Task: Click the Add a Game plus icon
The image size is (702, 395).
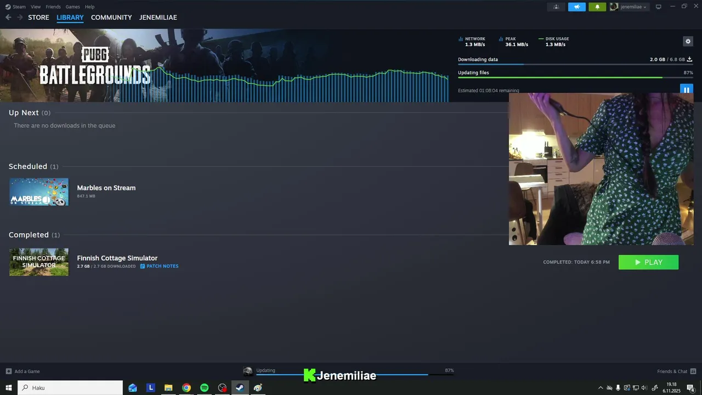Action: 8,371
